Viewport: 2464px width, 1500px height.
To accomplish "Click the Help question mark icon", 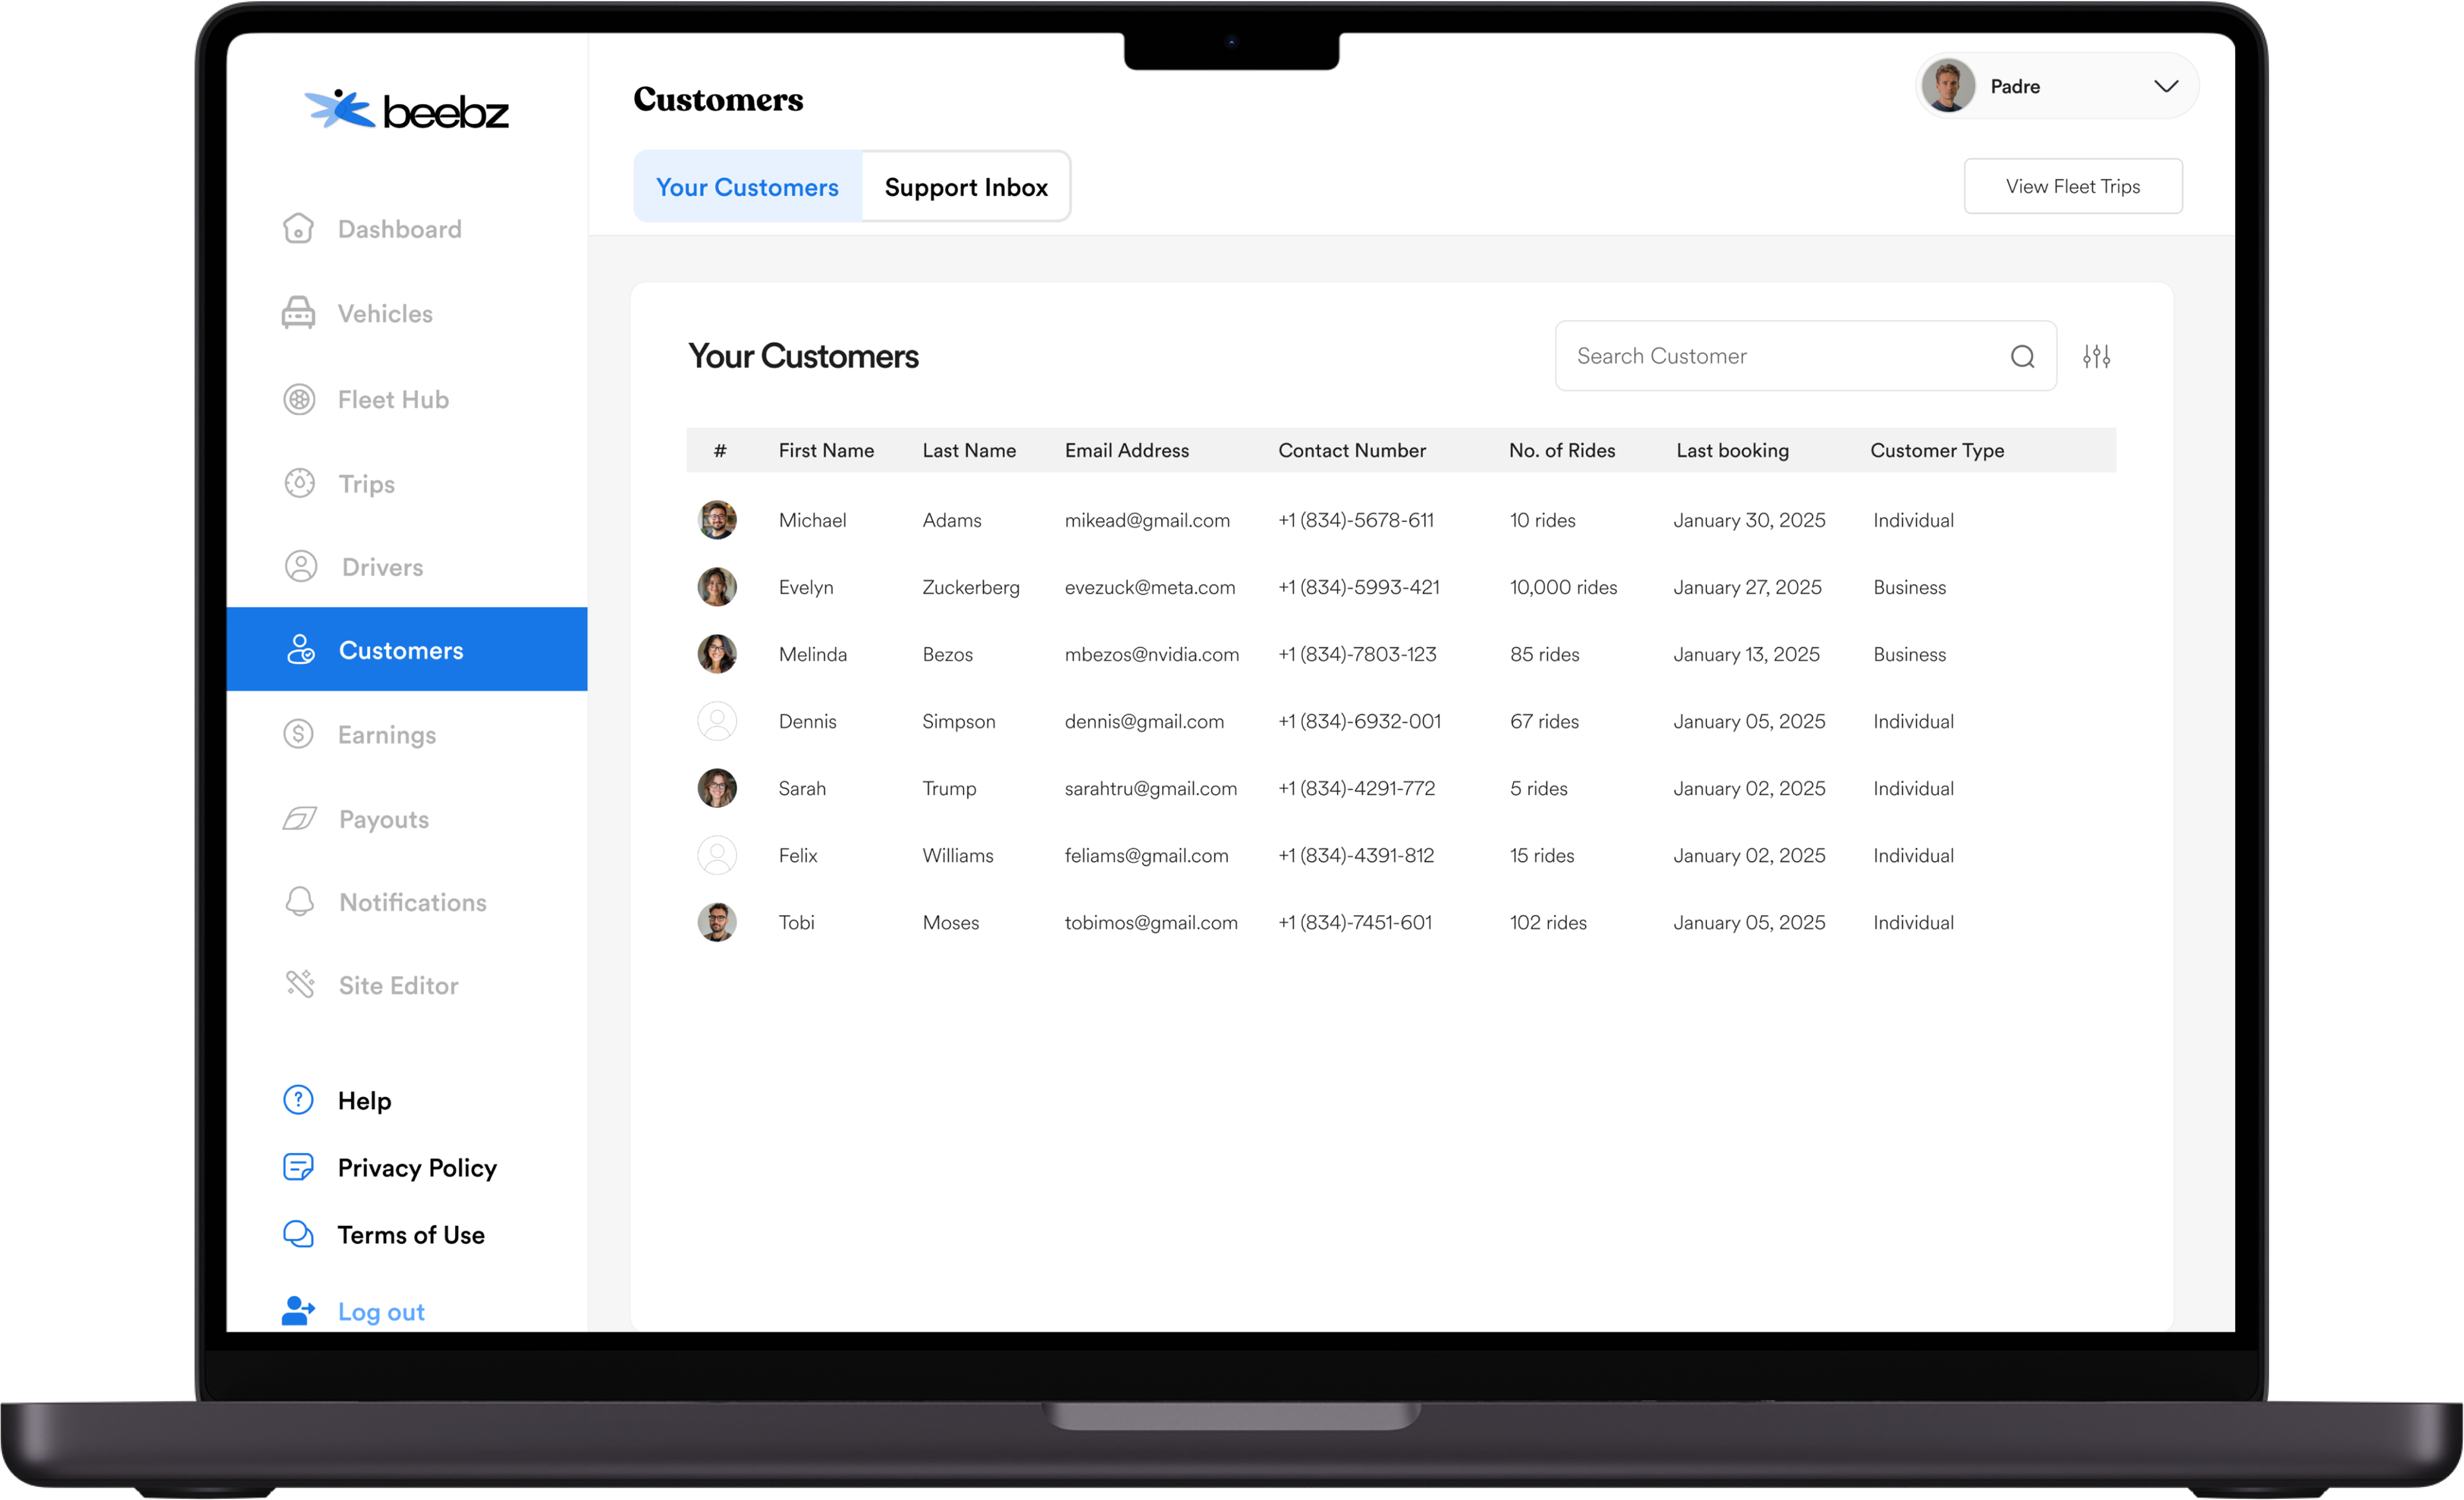I will coord(298,1100).
